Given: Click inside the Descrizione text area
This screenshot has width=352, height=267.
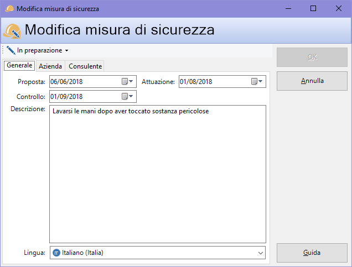Looking at the screenshot, I should coord(158,174).
